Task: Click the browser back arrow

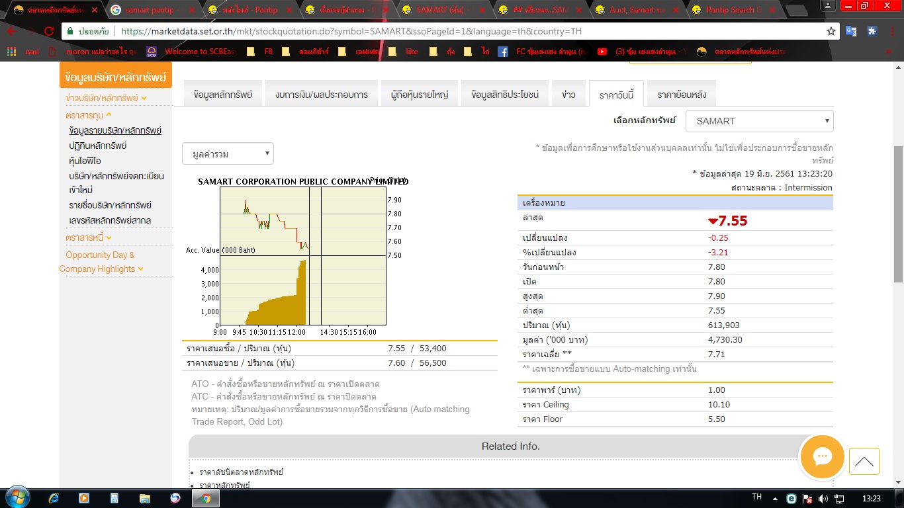Action: pos(11,31)
